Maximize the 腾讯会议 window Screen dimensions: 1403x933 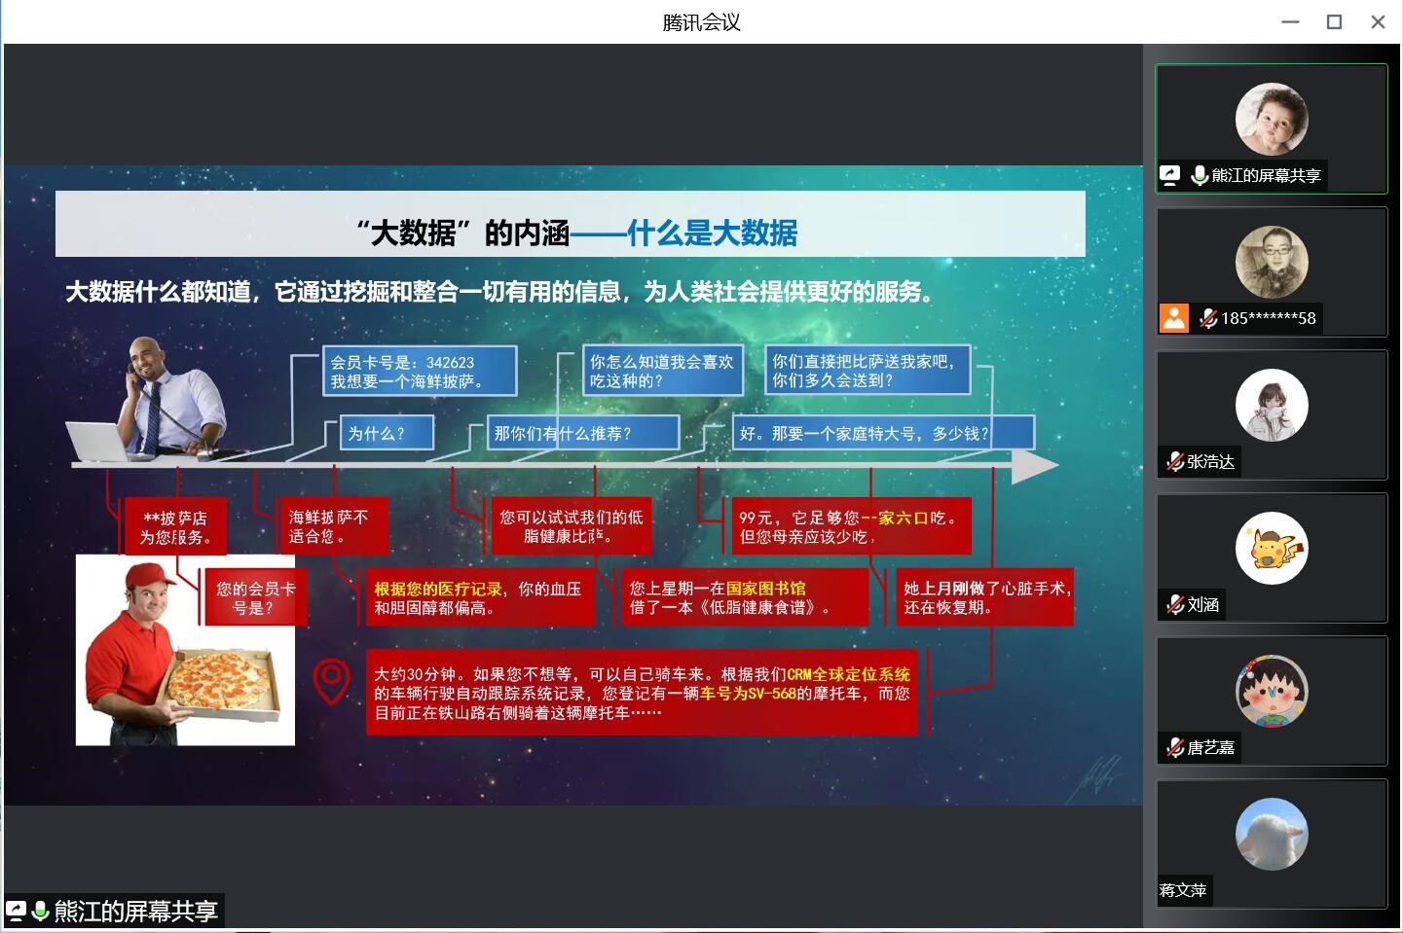pyautogui.click(x=1334, y=21)
